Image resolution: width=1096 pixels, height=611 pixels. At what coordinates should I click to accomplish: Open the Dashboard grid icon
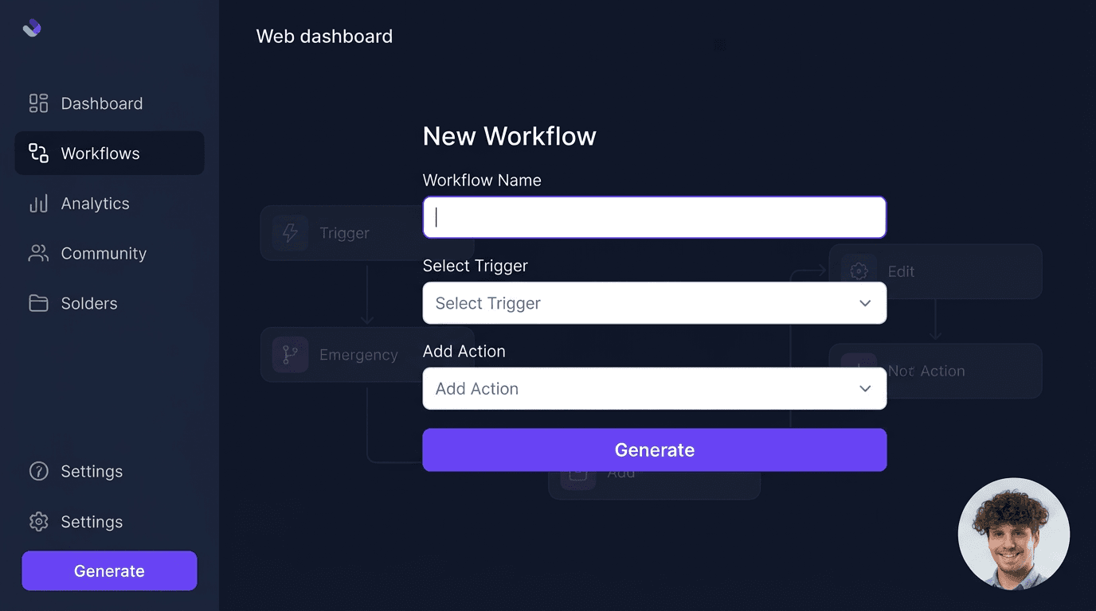(x=37, y=103)
